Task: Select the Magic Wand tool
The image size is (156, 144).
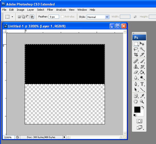Action: [x=142, y=49]
